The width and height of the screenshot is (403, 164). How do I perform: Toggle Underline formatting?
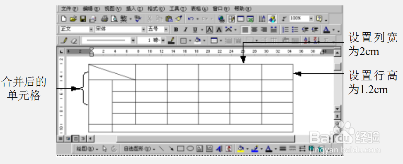pos(195,29)
